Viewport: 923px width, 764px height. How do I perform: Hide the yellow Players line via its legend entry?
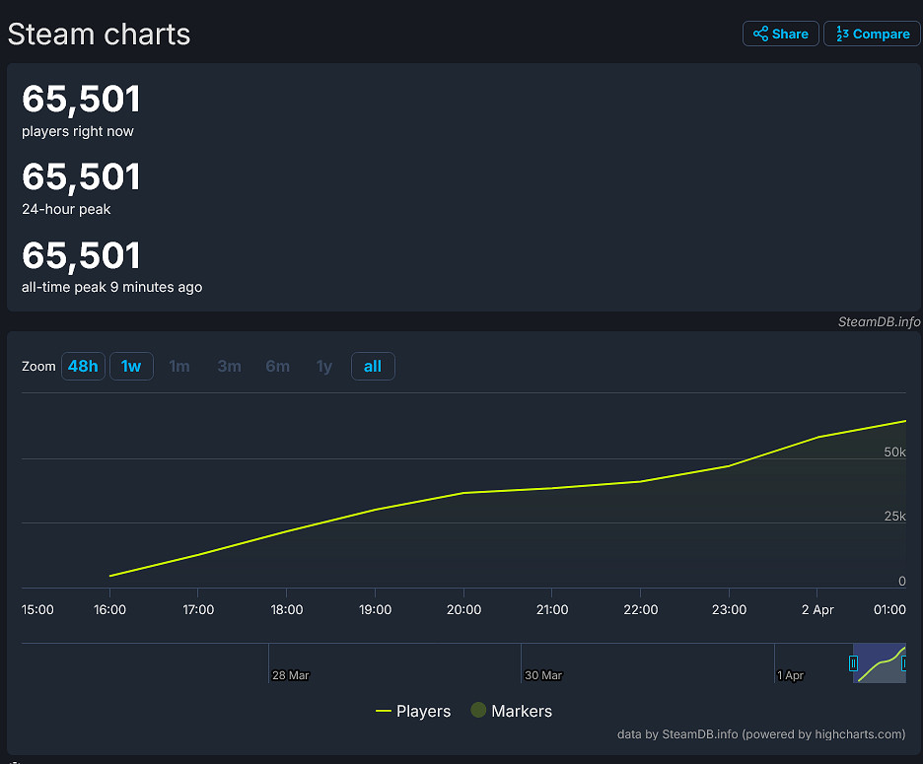(413, 711)
